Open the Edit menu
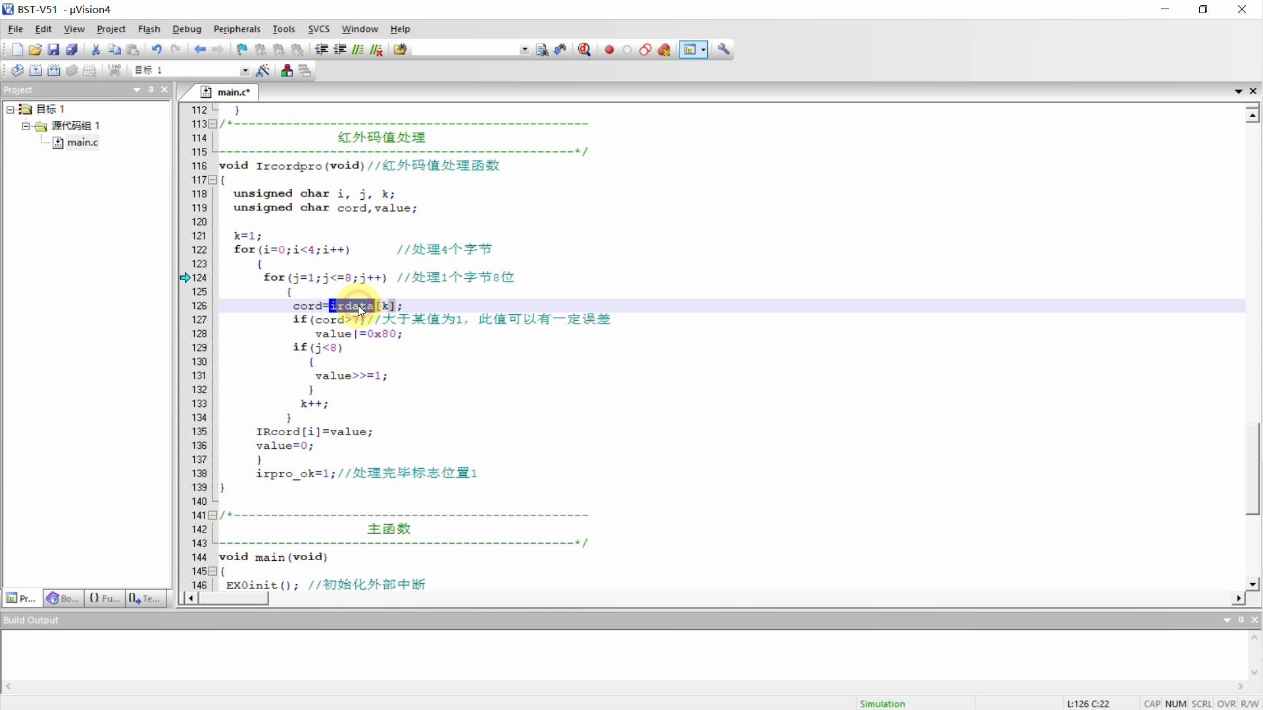 43,30
